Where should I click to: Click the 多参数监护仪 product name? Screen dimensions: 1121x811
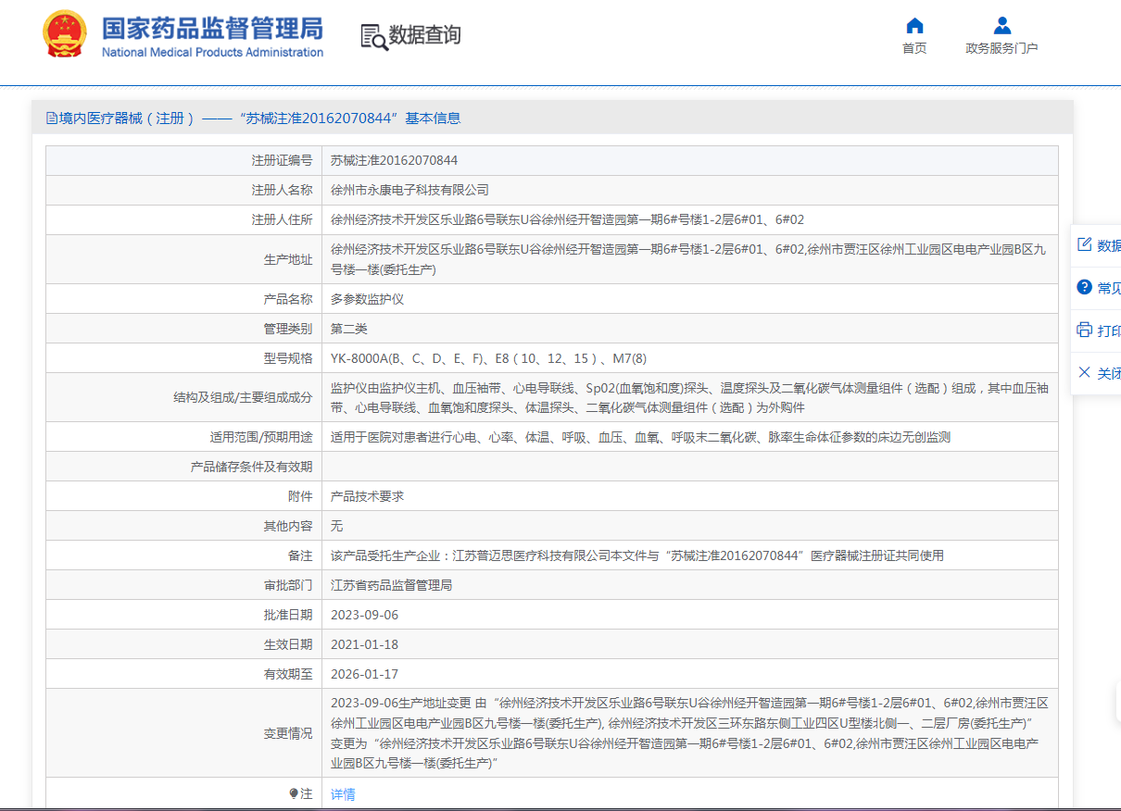click(x=367, y=299)
